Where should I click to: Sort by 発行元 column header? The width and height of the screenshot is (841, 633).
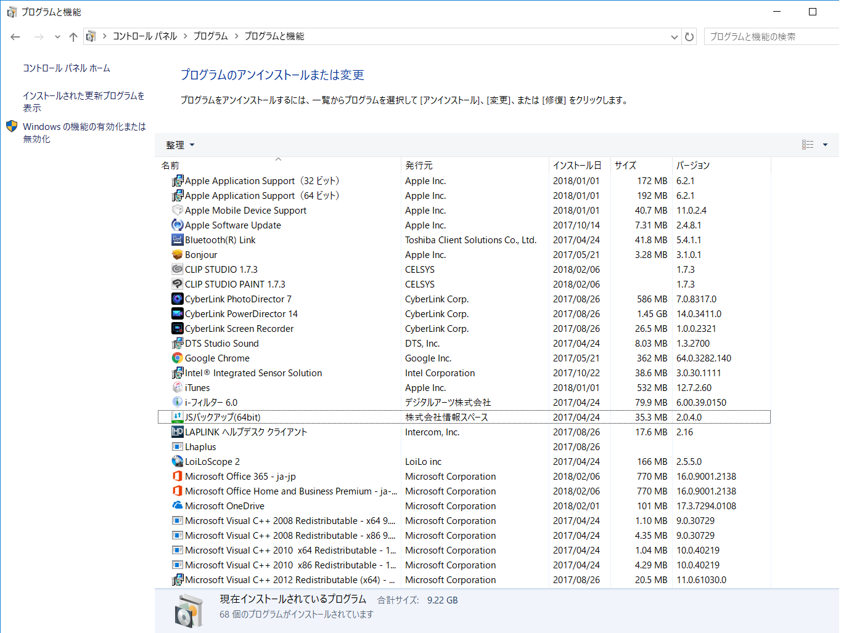pos(475,166)
